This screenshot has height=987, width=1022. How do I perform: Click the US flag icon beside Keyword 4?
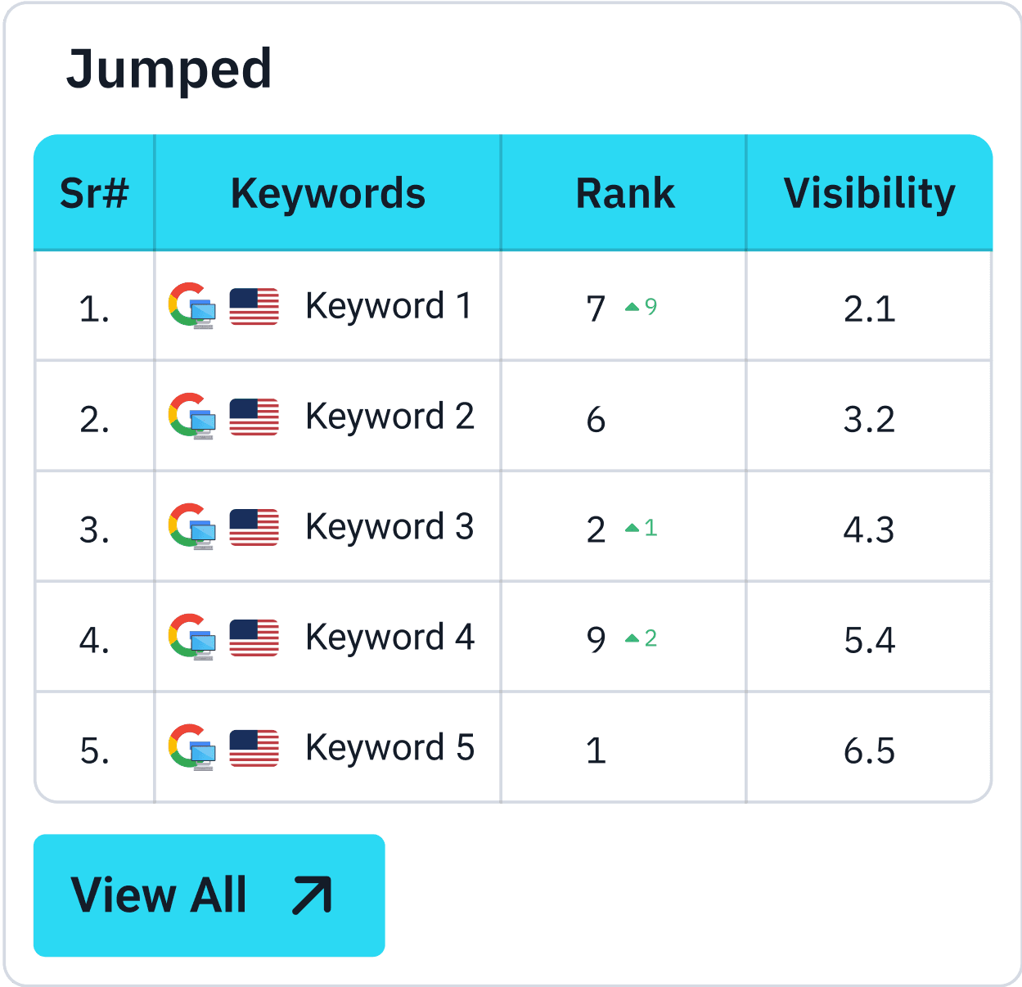(254, 638)
